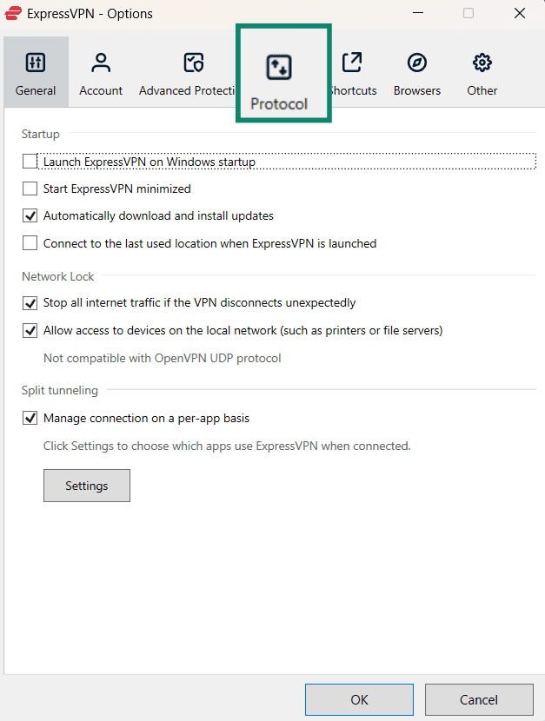Click the Other settings gear icon
The width and height of the screenshot is (545, 721).
tap(481, 63)
